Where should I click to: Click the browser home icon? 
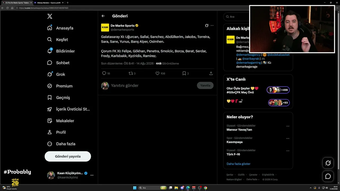12,8
